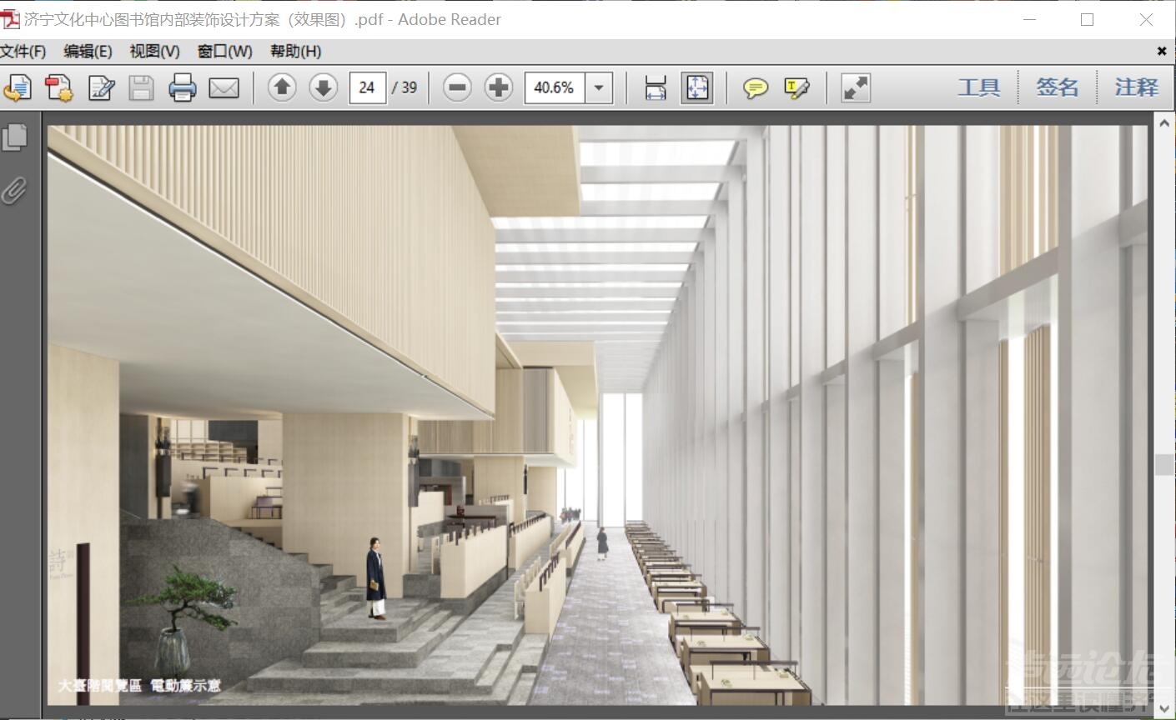Close the Adobe Reader window

(1146, 19)
